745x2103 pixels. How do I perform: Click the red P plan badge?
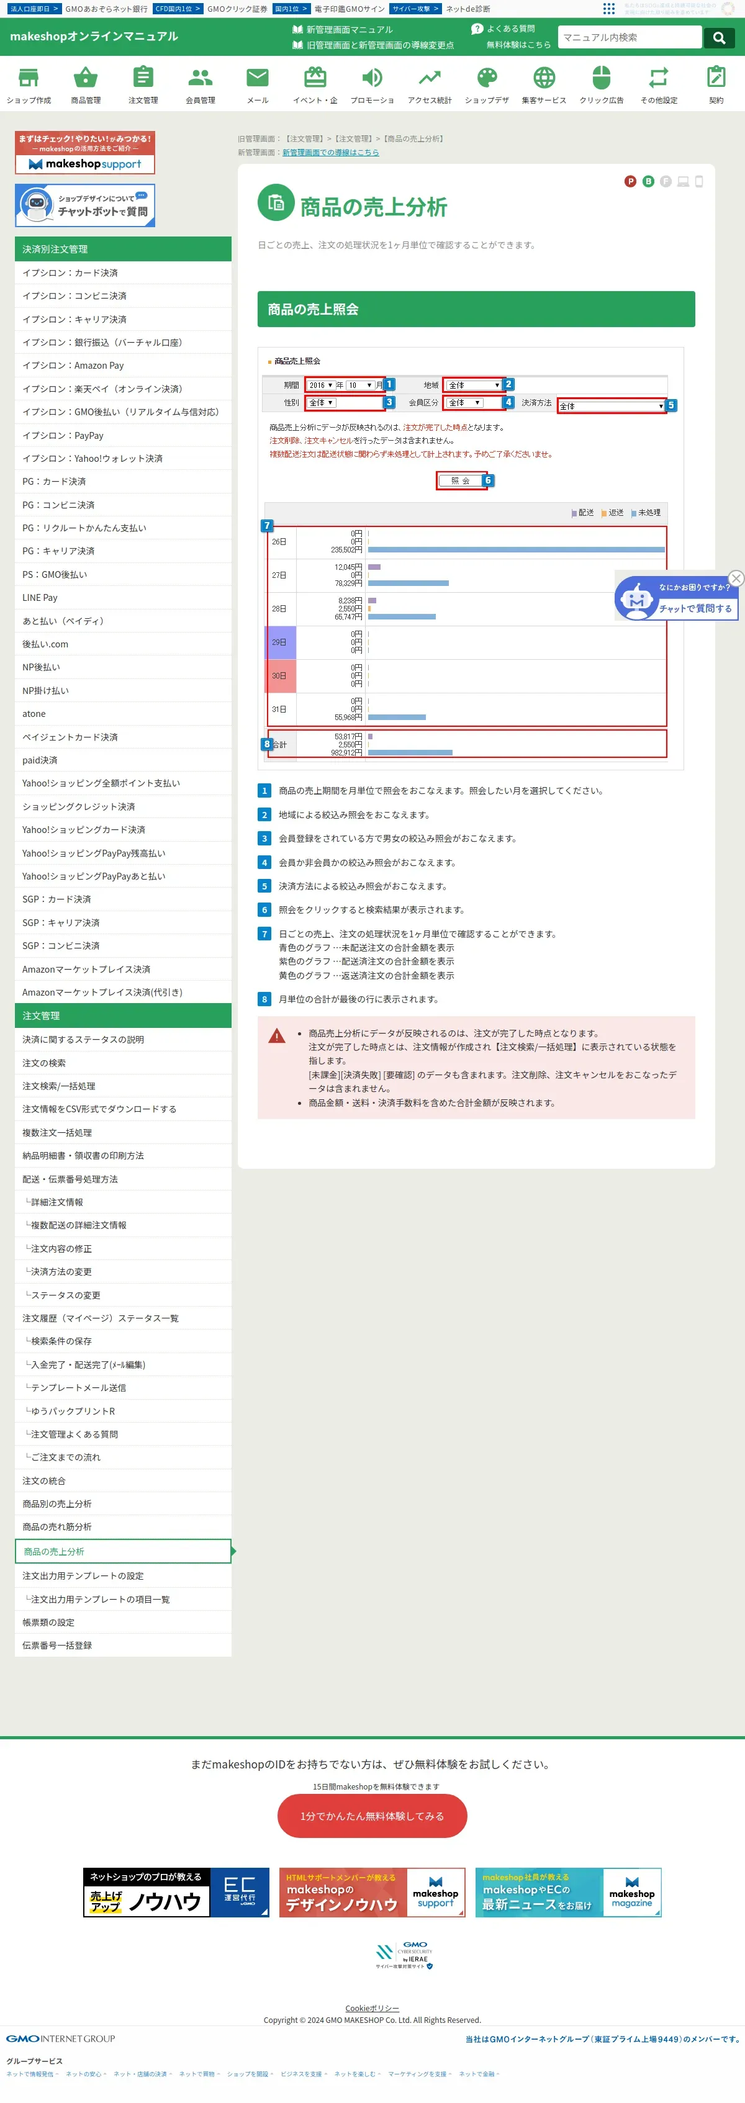tap(631, 181)
